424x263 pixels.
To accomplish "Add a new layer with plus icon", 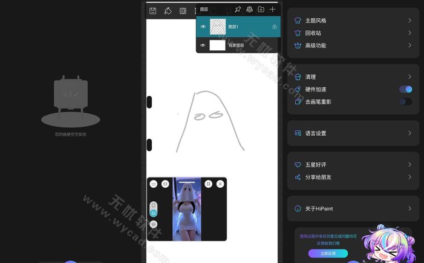I will tap(273, 10).
